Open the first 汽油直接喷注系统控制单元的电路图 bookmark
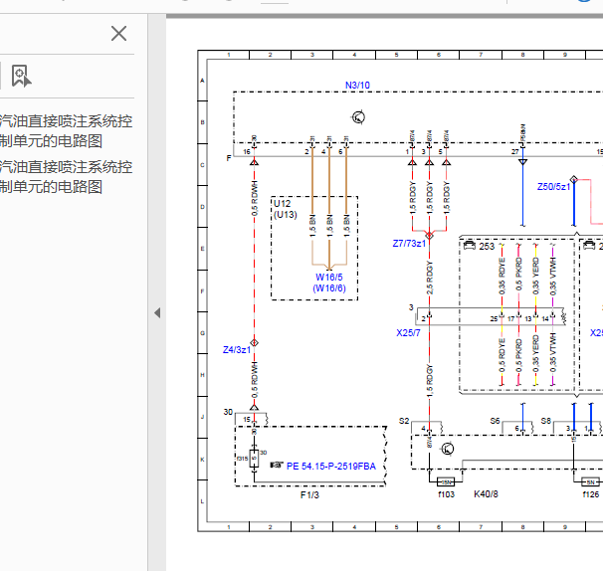The height and width of the screenshot is (571, 603). 66,131
